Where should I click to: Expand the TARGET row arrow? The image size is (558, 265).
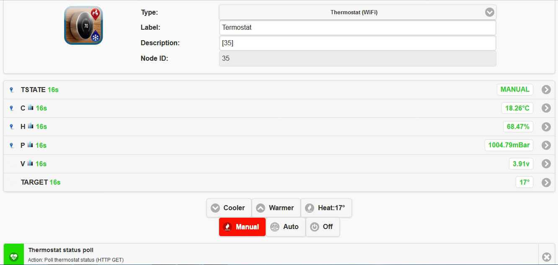point(546,182)
